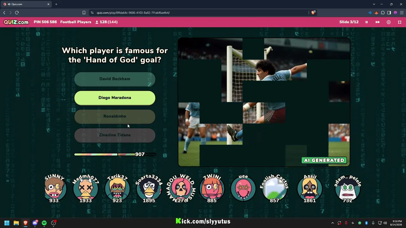The width and height of the screenshot is (406, 228).
Task: Open the purple profile avatar icon
Action: 395,13
